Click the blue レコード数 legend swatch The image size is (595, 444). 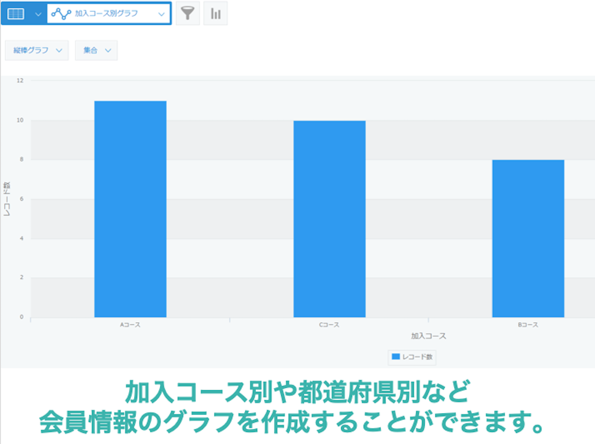point(396,357)
